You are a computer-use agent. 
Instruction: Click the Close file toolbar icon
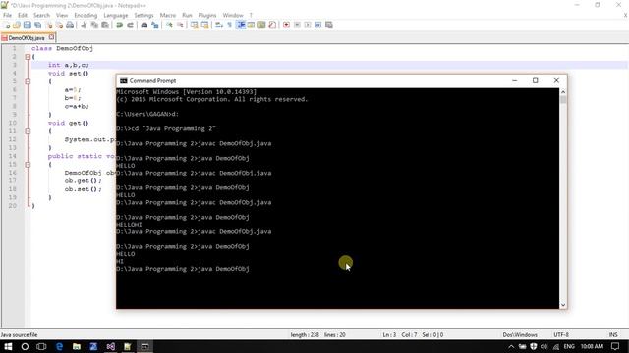[x=49, y=25]
